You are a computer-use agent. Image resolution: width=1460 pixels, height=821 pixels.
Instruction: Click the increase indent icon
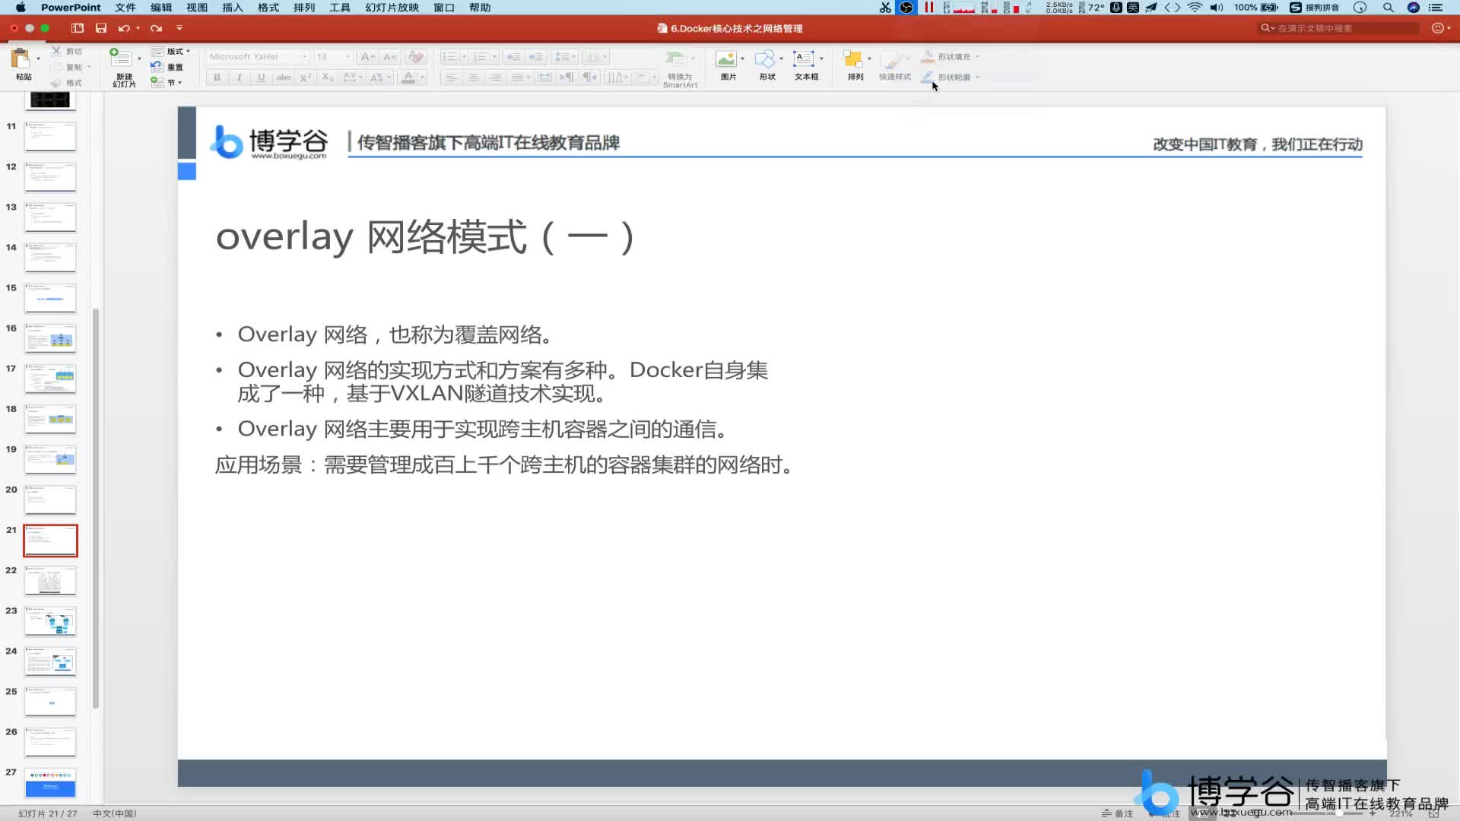coord(536,57)
